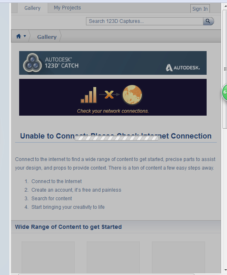The height and width of the screenshot is (275, 227).
Task: Click the orange X connection-failed icon
Action: point(109,94)
